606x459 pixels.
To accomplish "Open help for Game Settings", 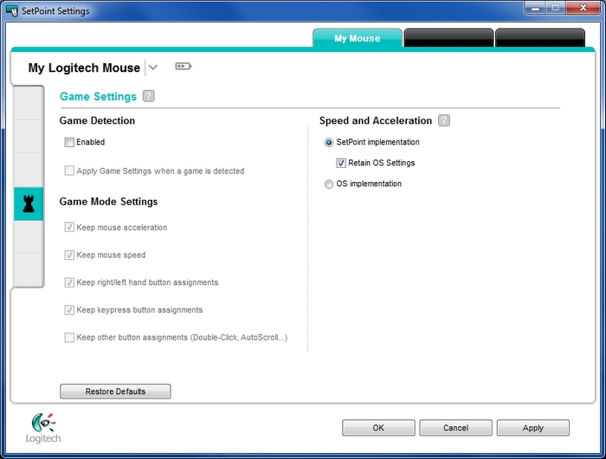I will click(x=148, y=96).
